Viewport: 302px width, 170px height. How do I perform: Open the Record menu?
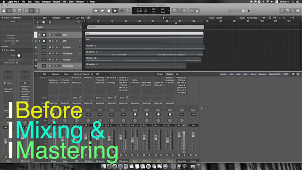click(57, 1)
